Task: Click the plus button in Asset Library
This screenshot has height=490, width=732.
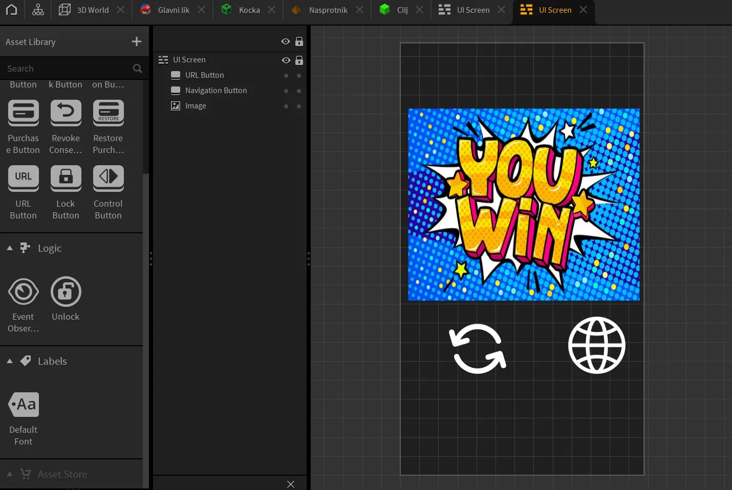Action: pos(136,42)
